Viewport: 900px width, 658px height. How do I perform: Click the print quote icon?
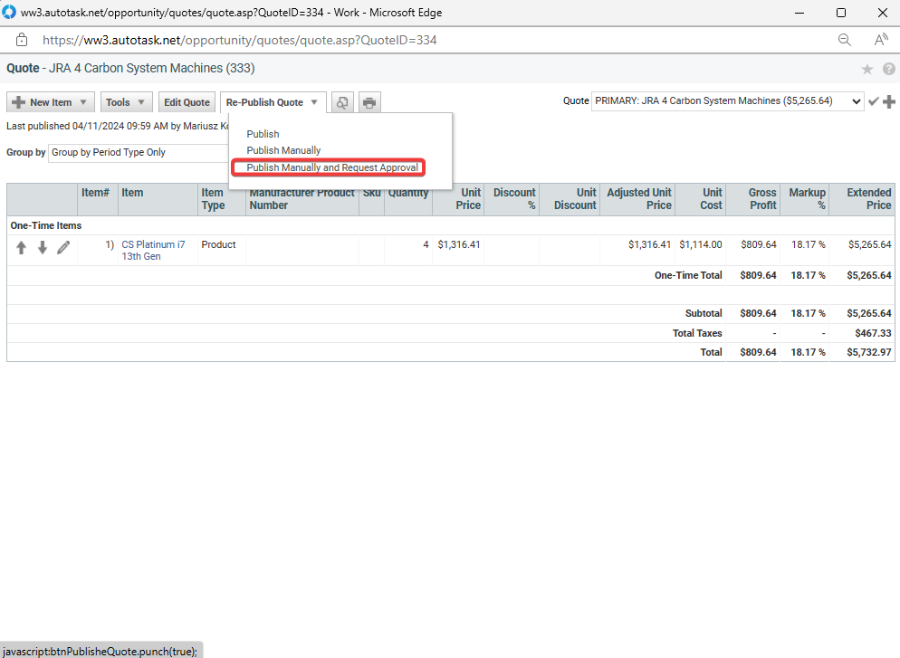369,102
